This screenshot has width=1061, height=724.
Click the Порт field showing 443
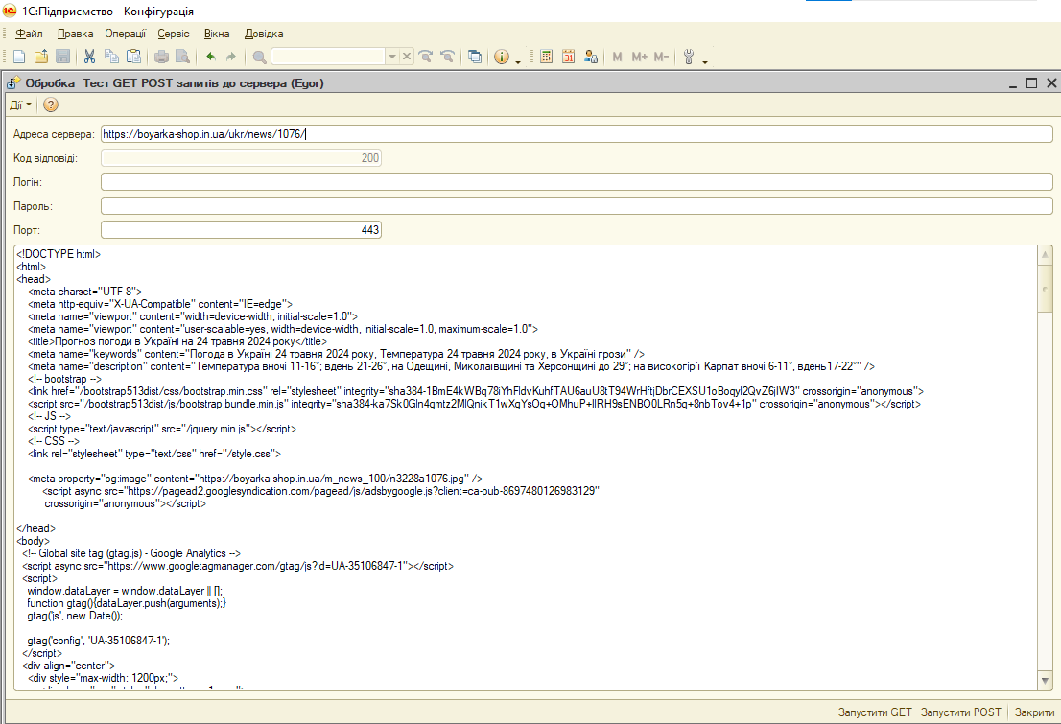(x=241, y=230)
